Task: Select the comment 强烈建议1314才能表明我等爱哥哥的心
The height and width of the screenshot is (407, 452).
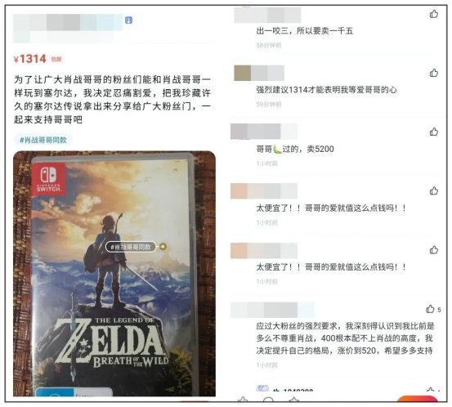Action: click(326, 90)
